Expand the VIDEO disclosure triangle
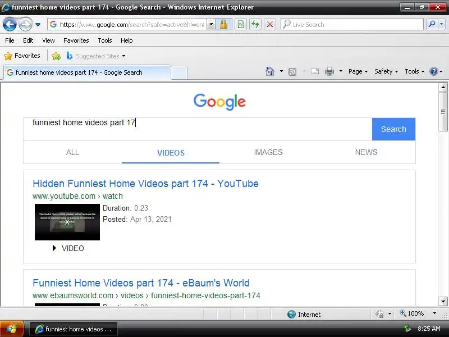449x337 pixels. (x=54, y=248)
